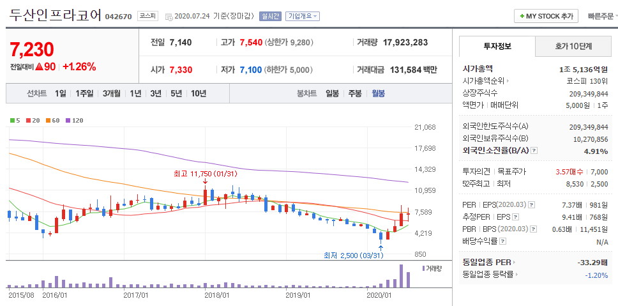
Task: Click the 1조 5,136억원 market cap value
Action: click(x=584, y=70)
